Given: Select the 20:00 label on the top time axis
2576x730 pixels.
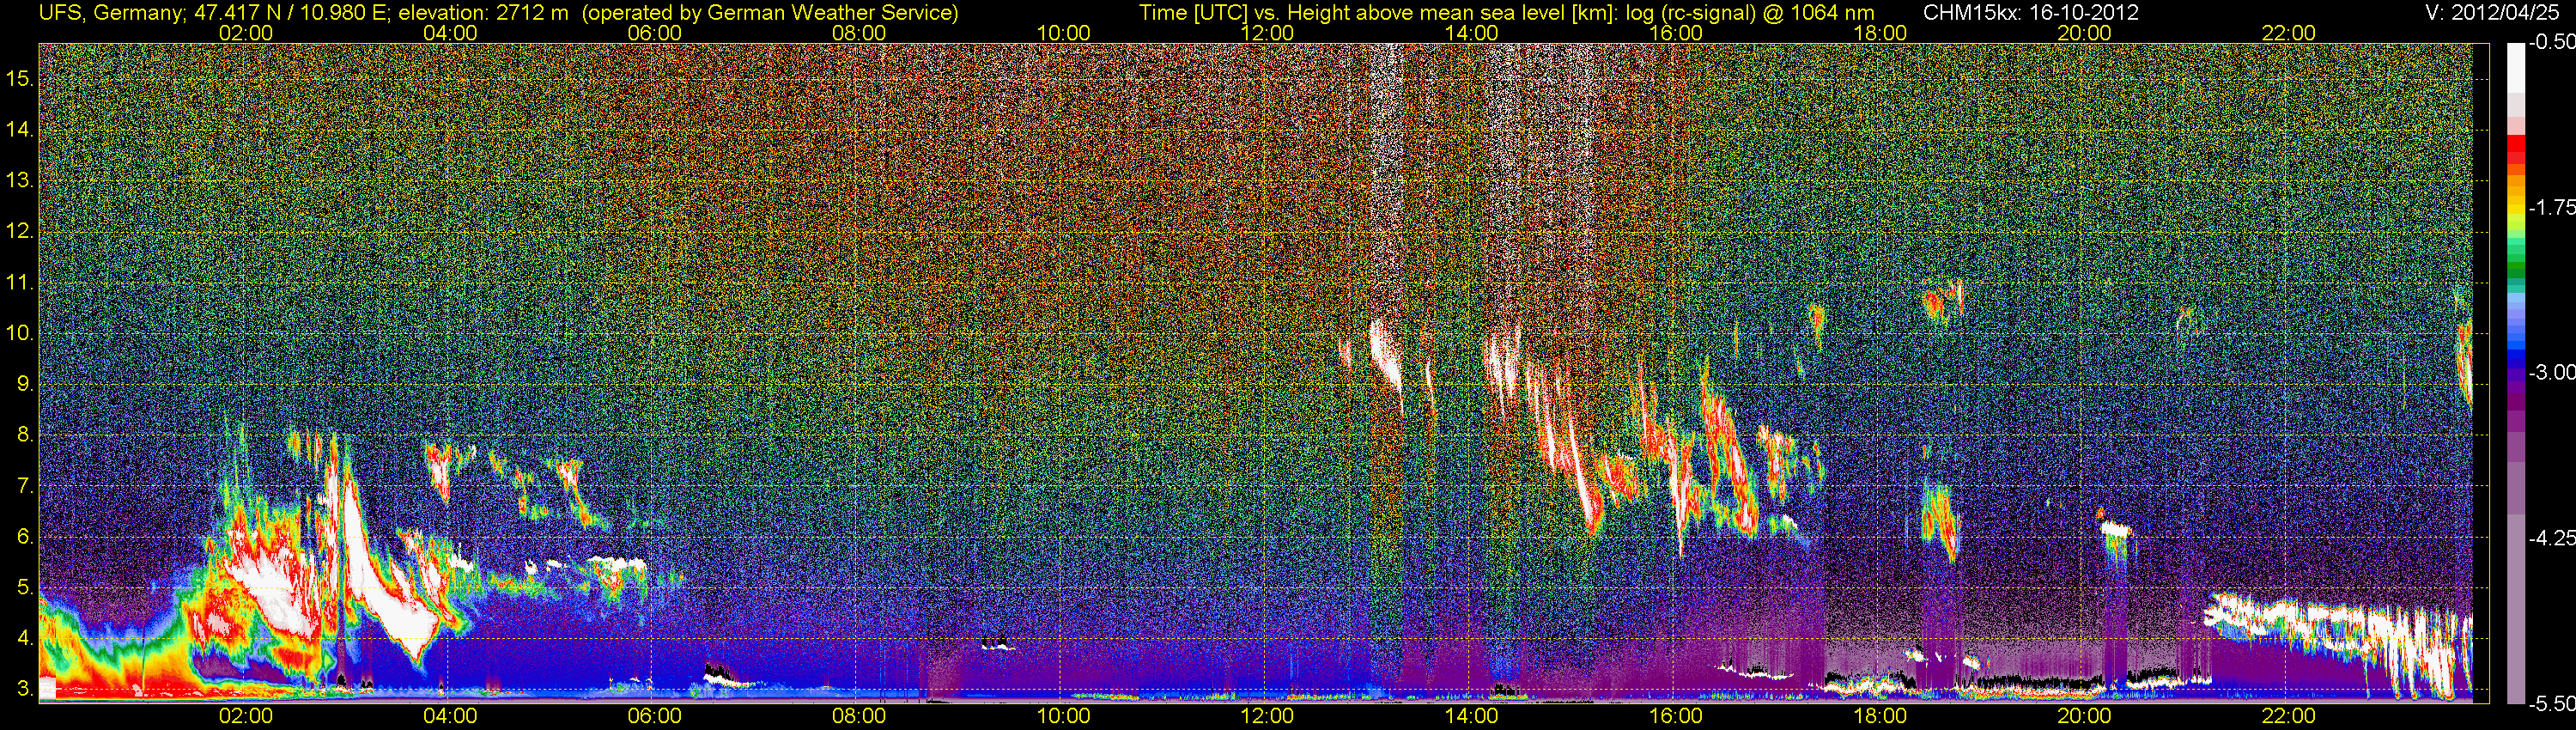Looking at the screenshot, I should point(2084,33).
